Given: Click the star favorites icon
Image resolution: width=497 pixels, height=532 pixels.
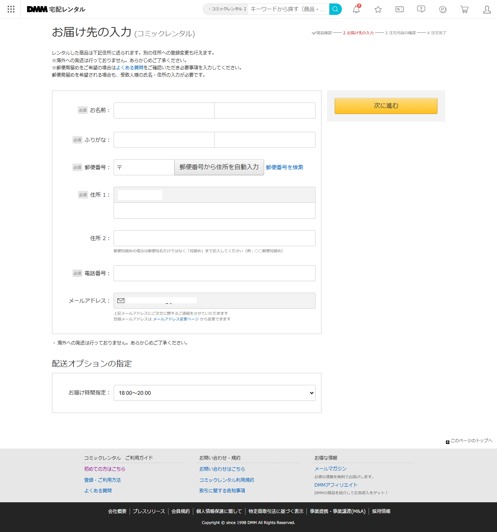Looking at the screenshot, I should click(x=378, y=9).
